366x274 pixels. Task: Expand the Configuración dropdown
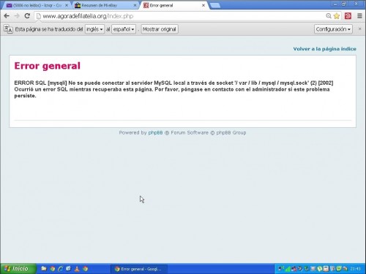pos(333,29)
